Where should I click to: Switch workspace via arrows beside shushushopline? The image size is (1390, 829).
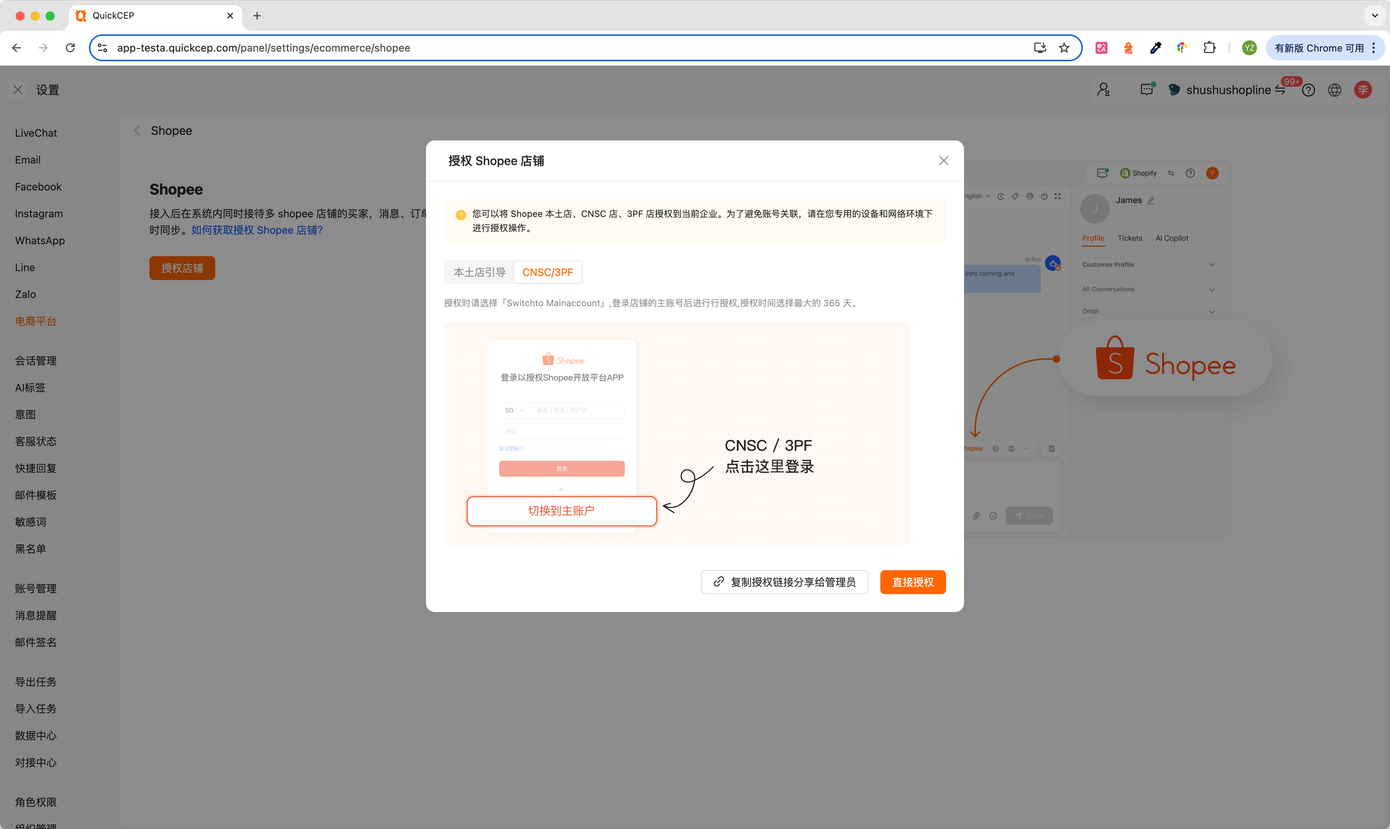tap(1281, 90)
